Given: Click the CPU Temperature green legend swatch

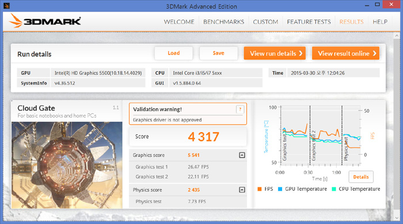Looking at the screenshot, I should [x=334, y=189].
